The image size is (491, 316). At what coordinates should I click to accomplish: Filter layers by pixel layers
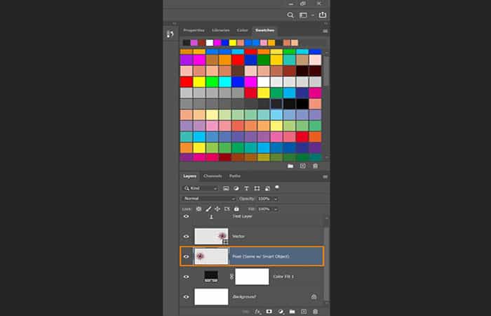pyautogui.click(x=226, y=188)
